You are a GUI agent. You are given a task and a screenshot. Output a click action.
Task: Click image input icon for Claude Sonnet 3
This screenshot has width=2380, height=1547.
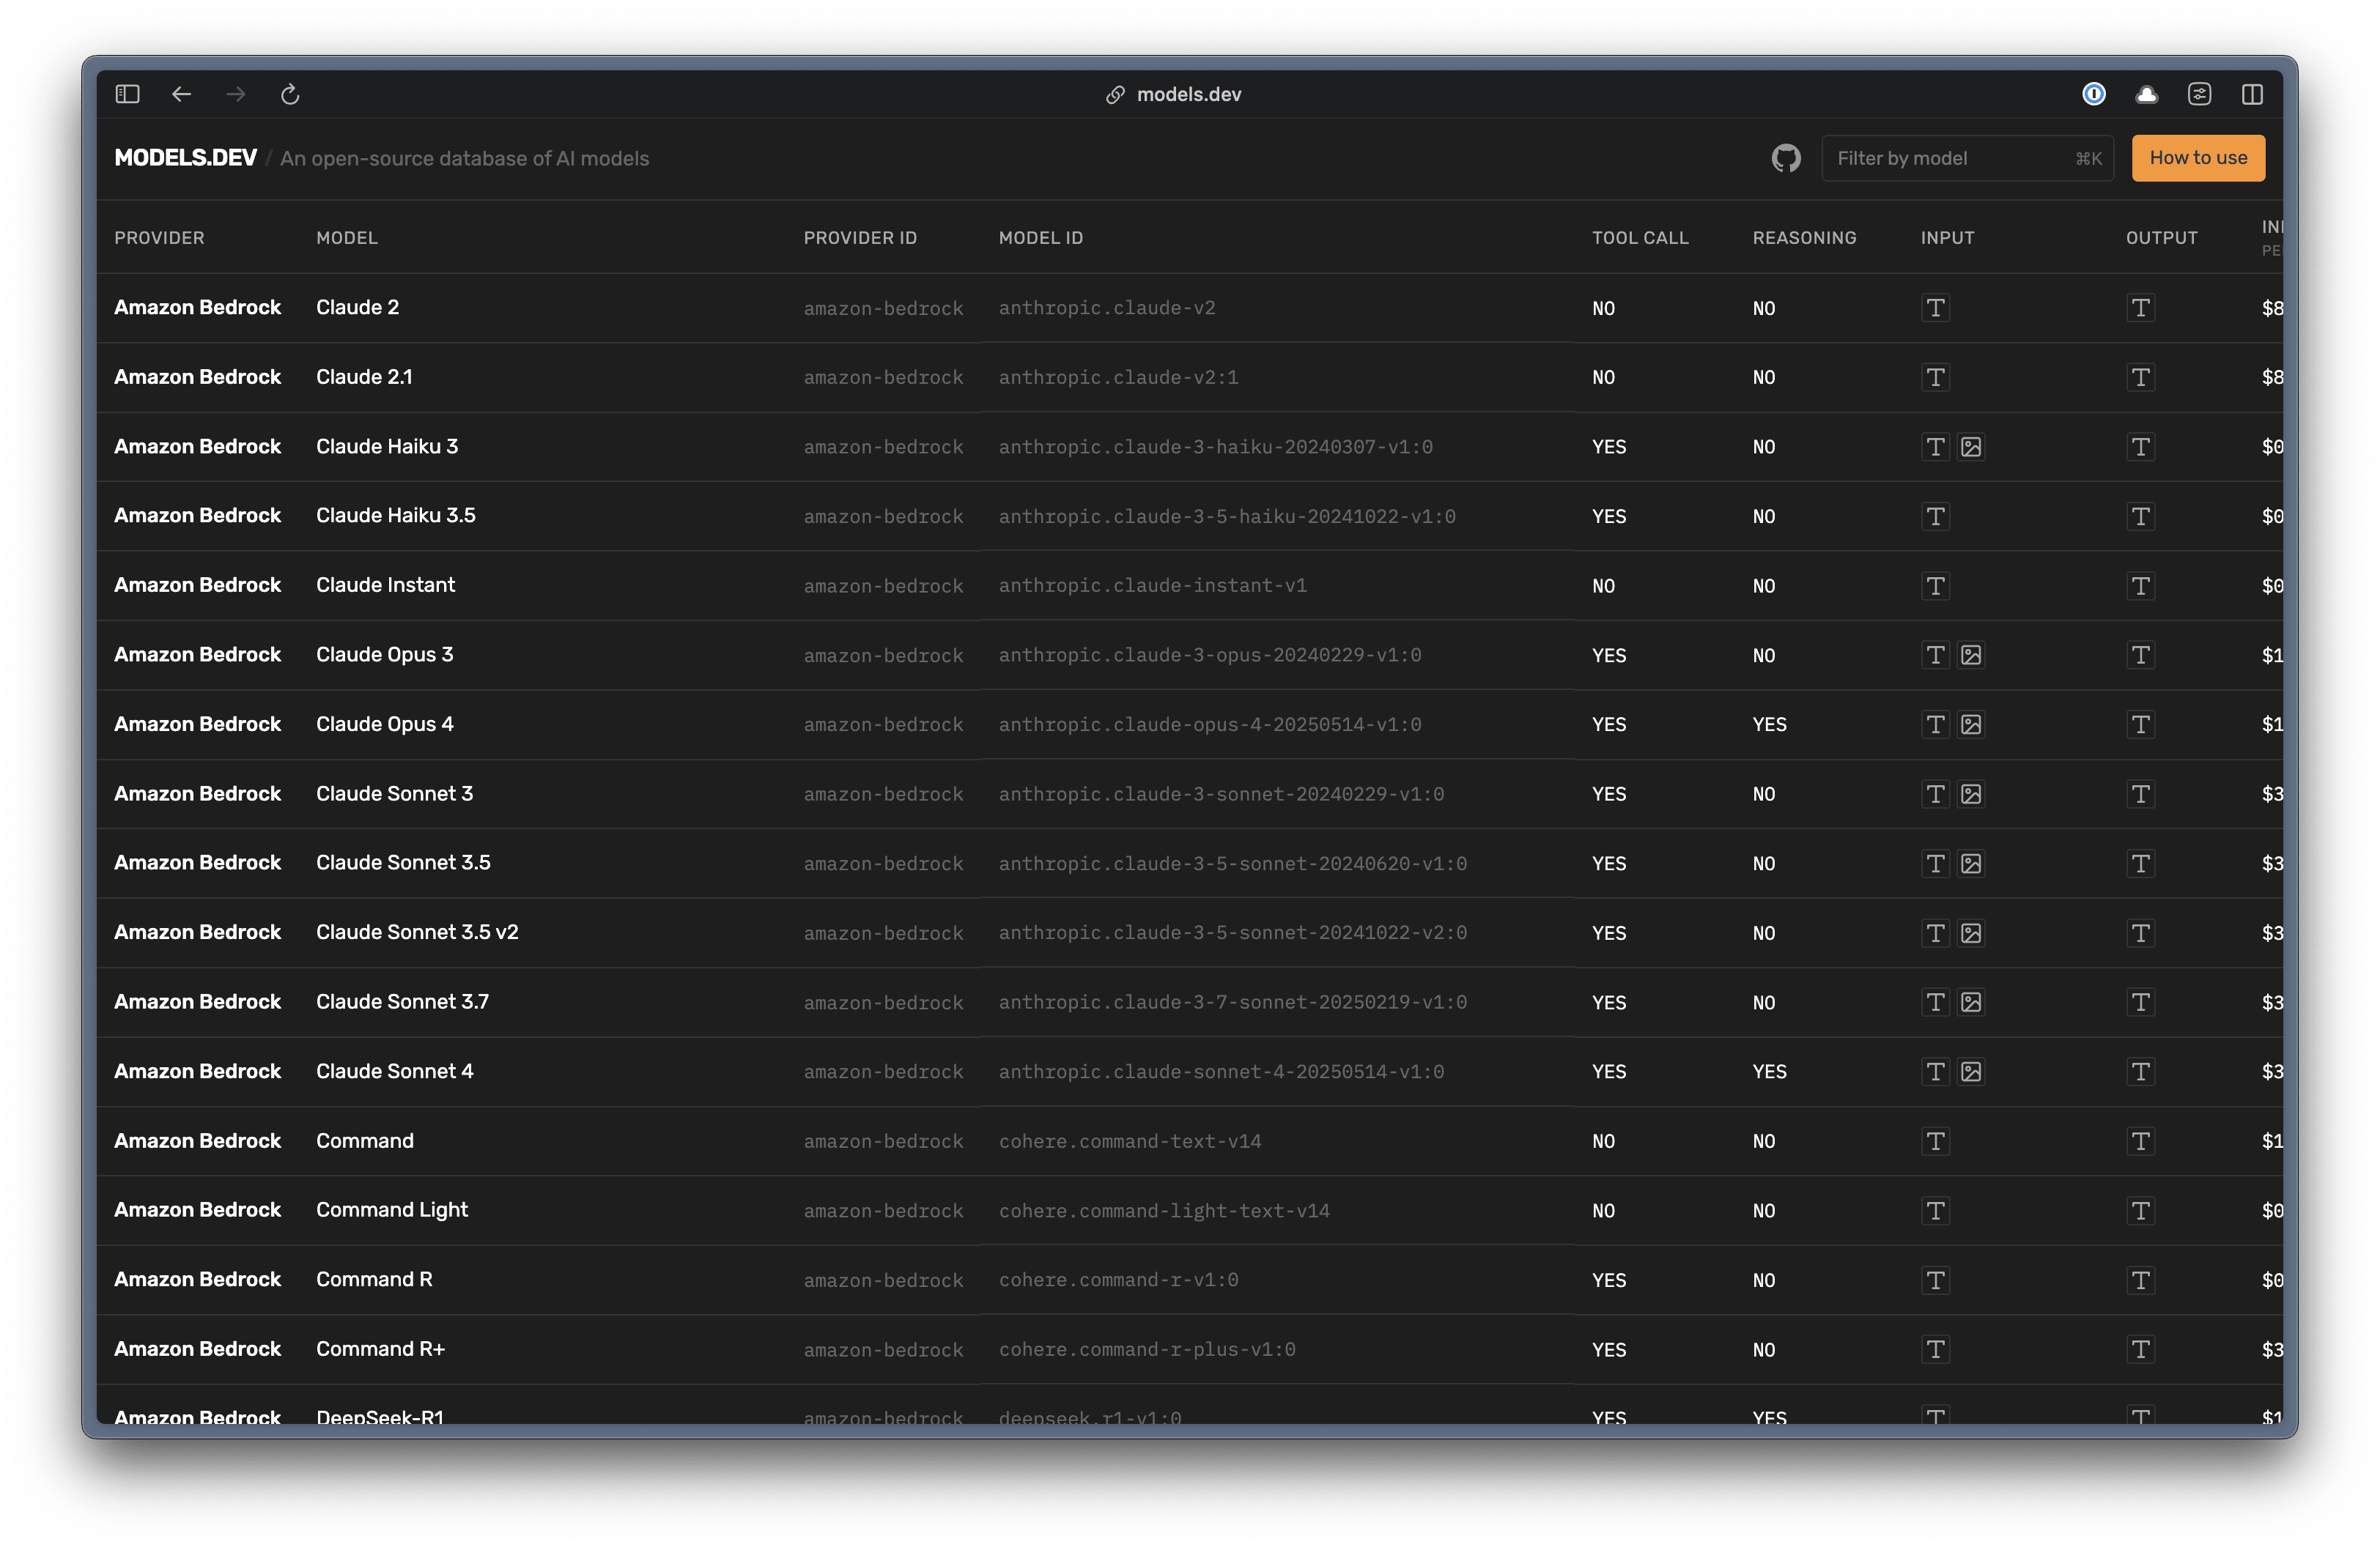(x=1970, y=793)
